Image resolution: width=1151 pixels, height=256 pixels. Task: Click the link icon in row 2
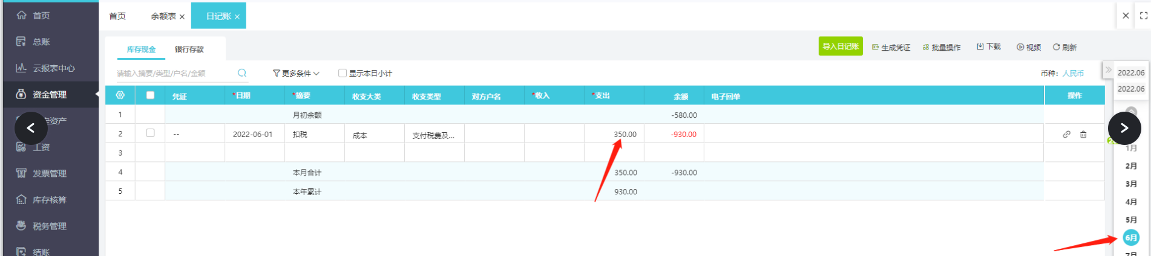click(x=1066, y=135)
